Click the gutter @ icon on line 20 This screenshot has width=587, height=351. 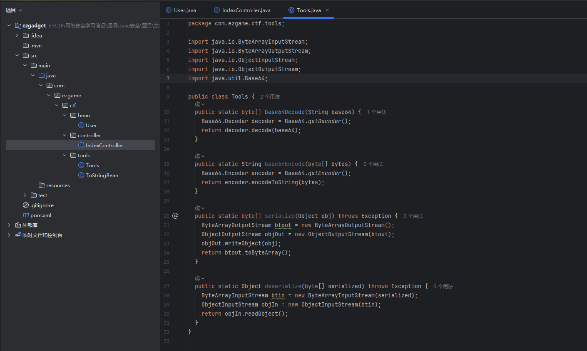point(175,216)
